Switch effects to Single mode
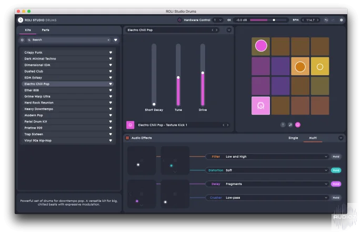 click(x=293, y=138)
